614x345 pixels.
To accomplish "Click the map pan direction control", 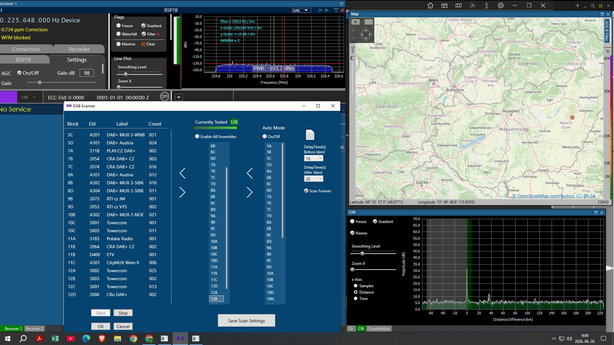I will [x=366, y=34].
